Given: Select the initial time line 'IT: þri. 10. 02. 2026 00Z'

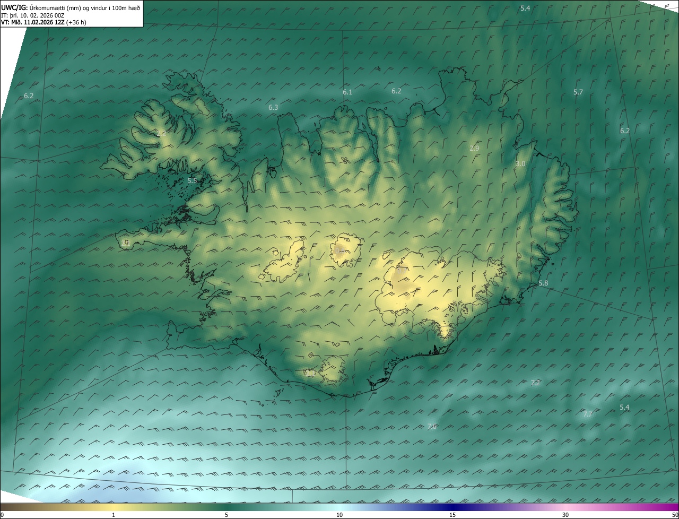Looking at the screenshot, I should pyautogui.click(x=34, y=15).
